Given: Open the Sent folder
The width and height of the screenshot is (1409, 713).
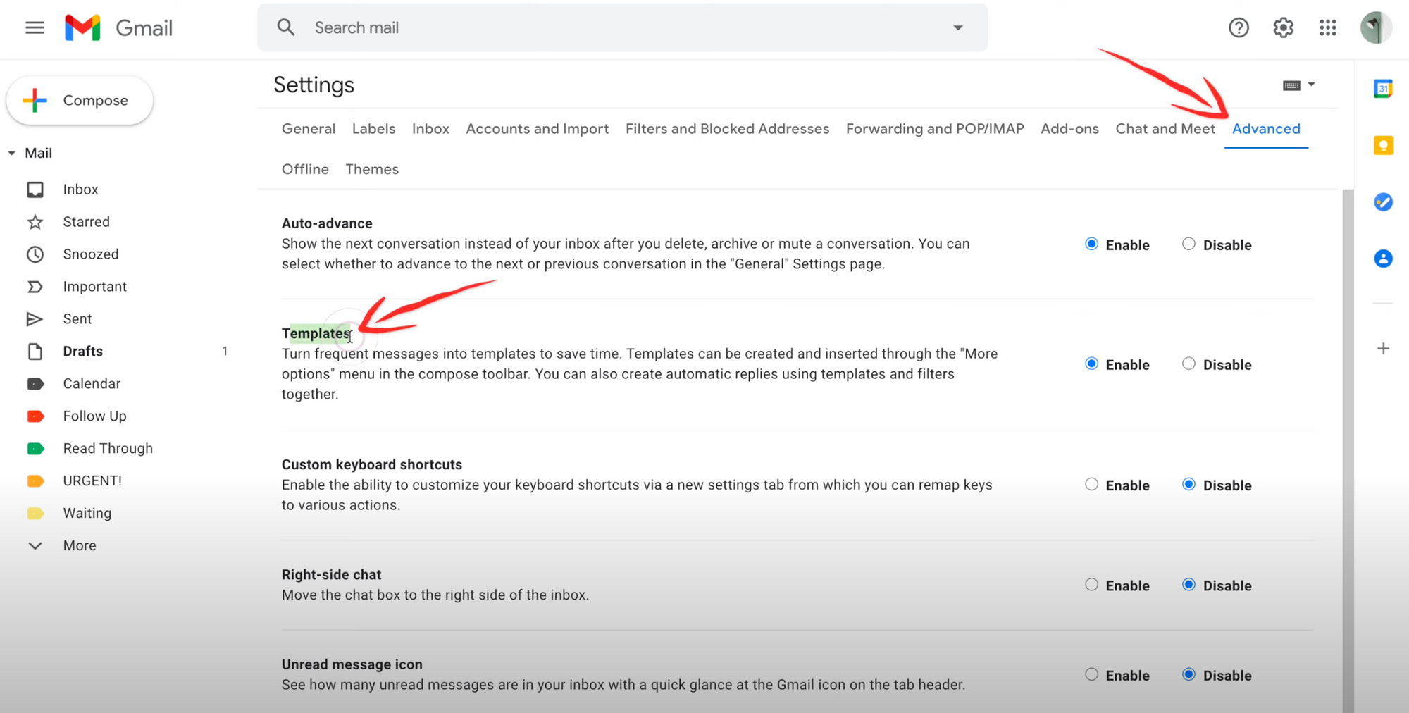Looking at the screenshot, I should pyautogui.click(x=77, y=319).
